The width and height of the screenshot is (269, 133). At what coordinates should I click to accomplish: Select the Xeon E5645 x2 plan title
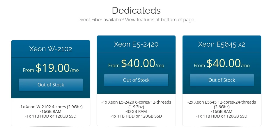(x=222, y=44)
